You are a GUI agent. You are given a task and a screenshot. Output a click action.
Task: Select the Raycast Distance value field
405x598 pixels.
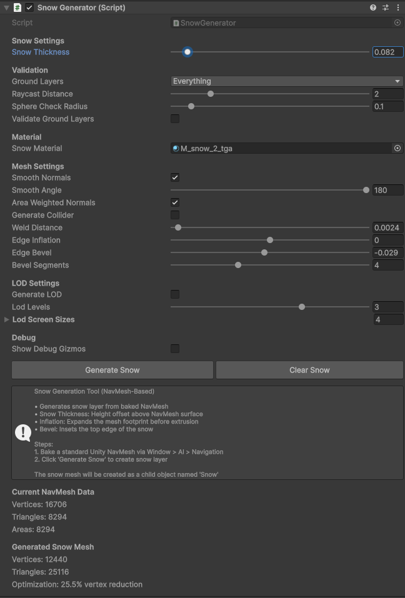pyautogui.click(x=387, y=94)
